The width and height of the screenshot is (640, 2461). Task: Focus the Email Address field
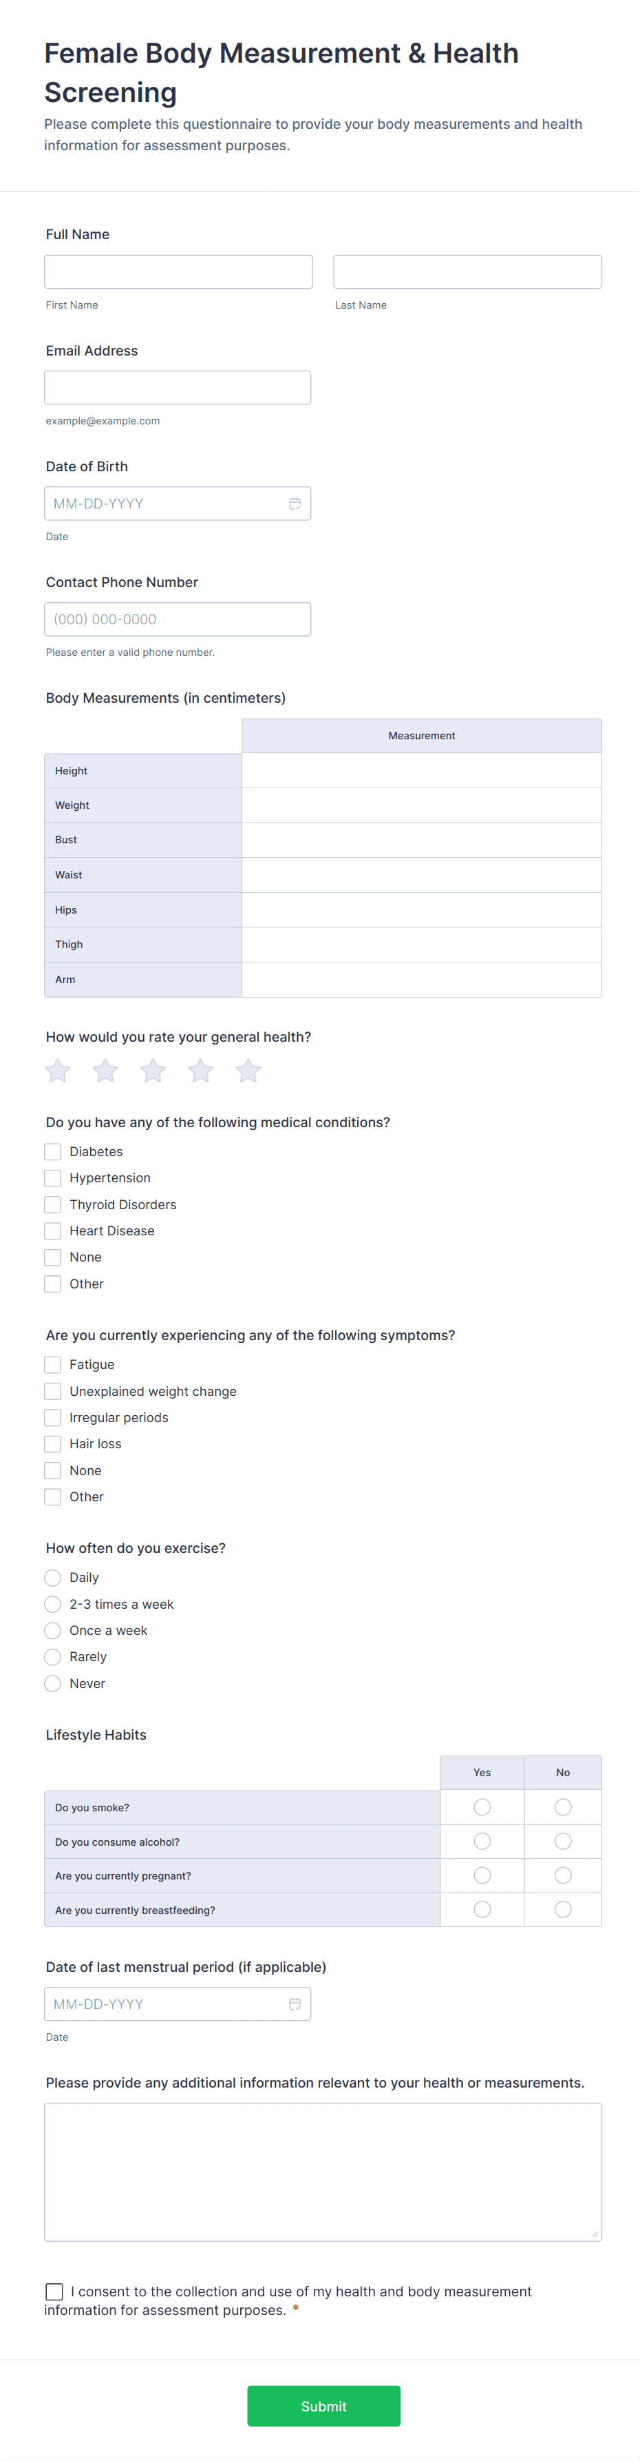(178, 388)
